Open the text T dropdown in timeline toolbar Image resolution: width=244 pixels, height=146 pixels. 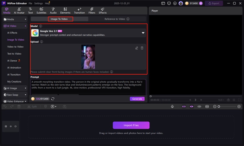pos(54,106)
